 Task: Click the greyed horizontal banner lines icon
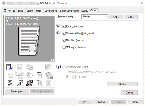coord(49,83)
